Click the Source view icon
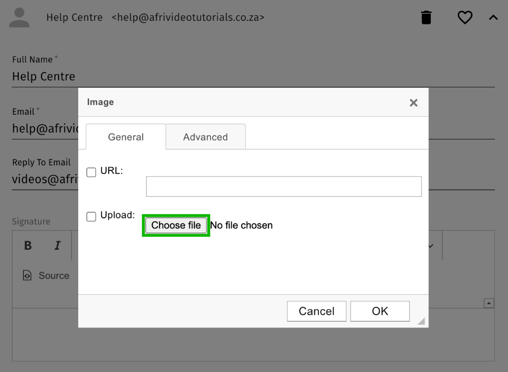Screen dimensions: 508x372 (x=27, y=276)
